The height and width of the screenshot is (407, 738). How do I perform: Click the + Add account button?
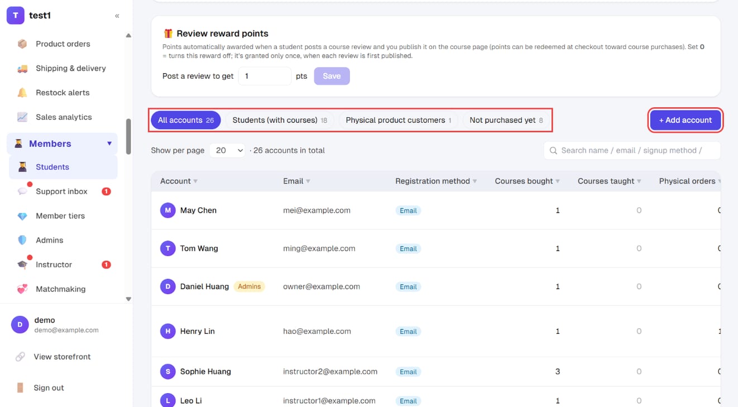[686, 120]
